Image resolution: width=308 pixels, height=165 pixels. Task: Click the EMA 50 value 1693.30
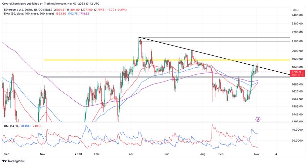pyautogui.click(x=60, y=14)
